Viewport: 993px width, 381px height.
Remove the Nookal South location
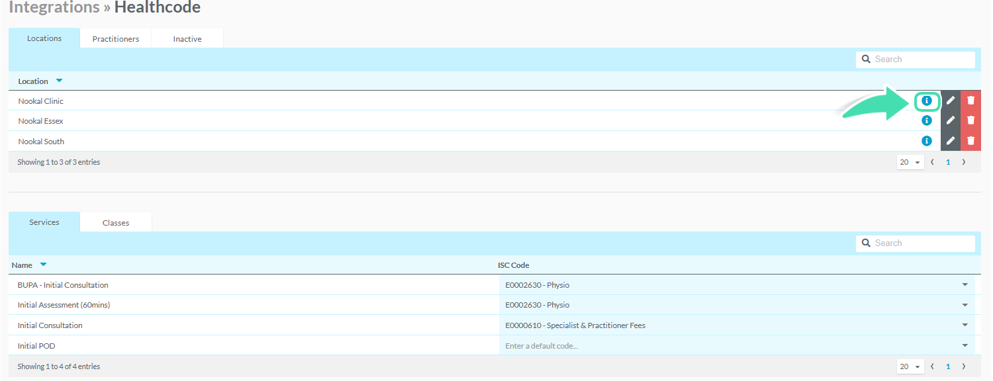tap(970, 141)
